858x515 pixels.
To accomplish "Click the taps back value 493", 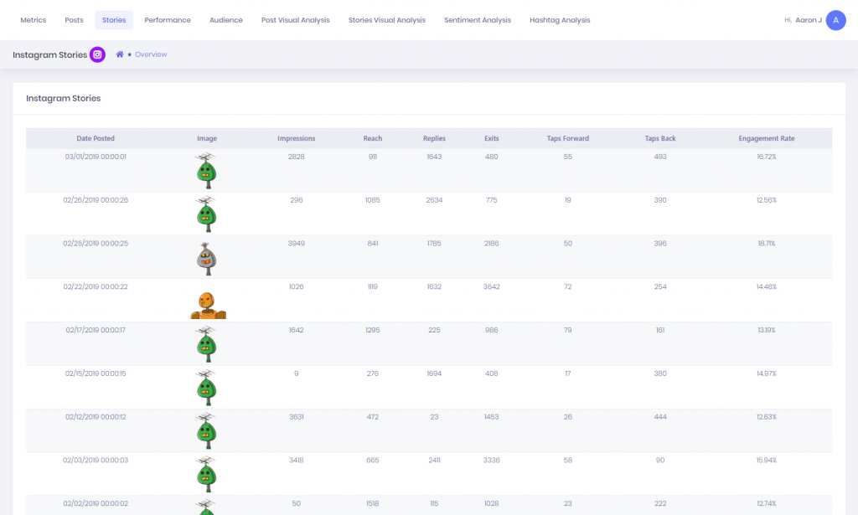I will [x=660, y=157].
